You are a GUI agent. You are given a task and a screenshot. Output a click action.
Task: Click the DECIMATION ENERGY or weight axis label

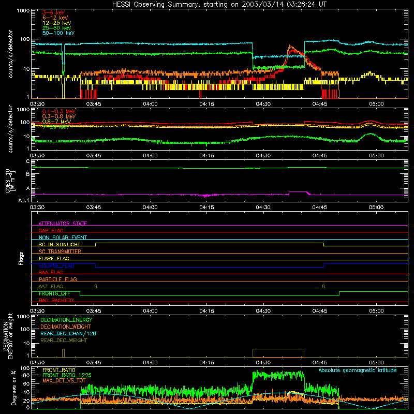pos(8,336)
